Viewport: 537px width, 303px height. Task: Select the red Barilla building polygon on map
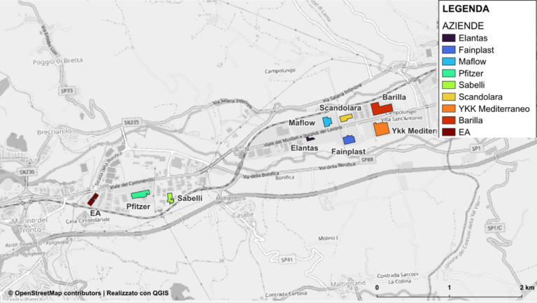(x=381, y=108)
